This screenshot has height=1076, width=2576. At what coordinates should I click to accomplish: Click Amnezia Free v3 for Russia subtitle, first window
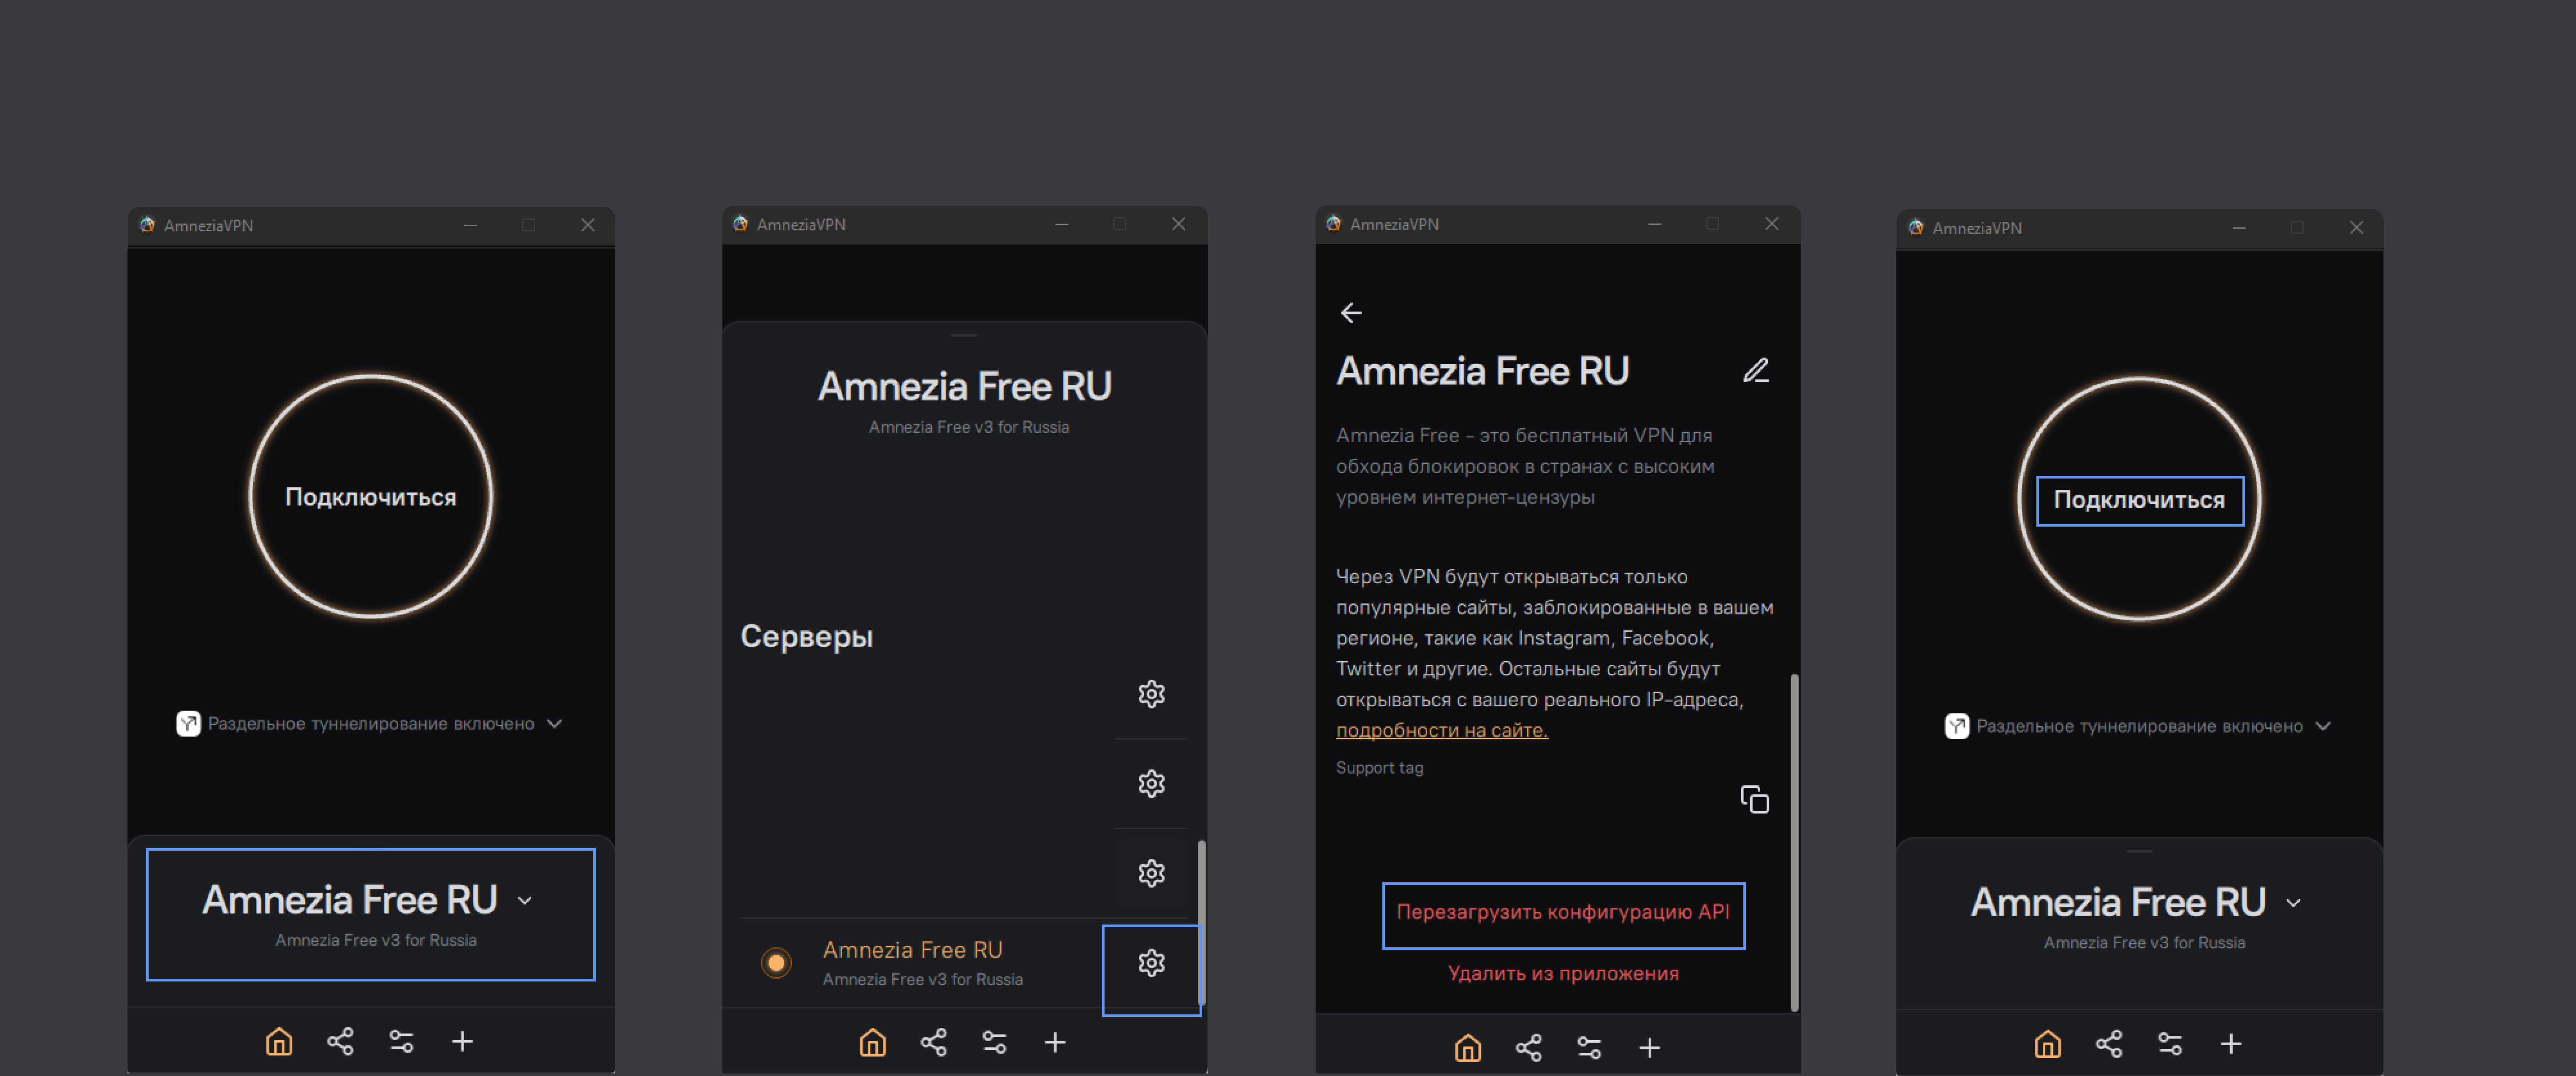point(376,941)
